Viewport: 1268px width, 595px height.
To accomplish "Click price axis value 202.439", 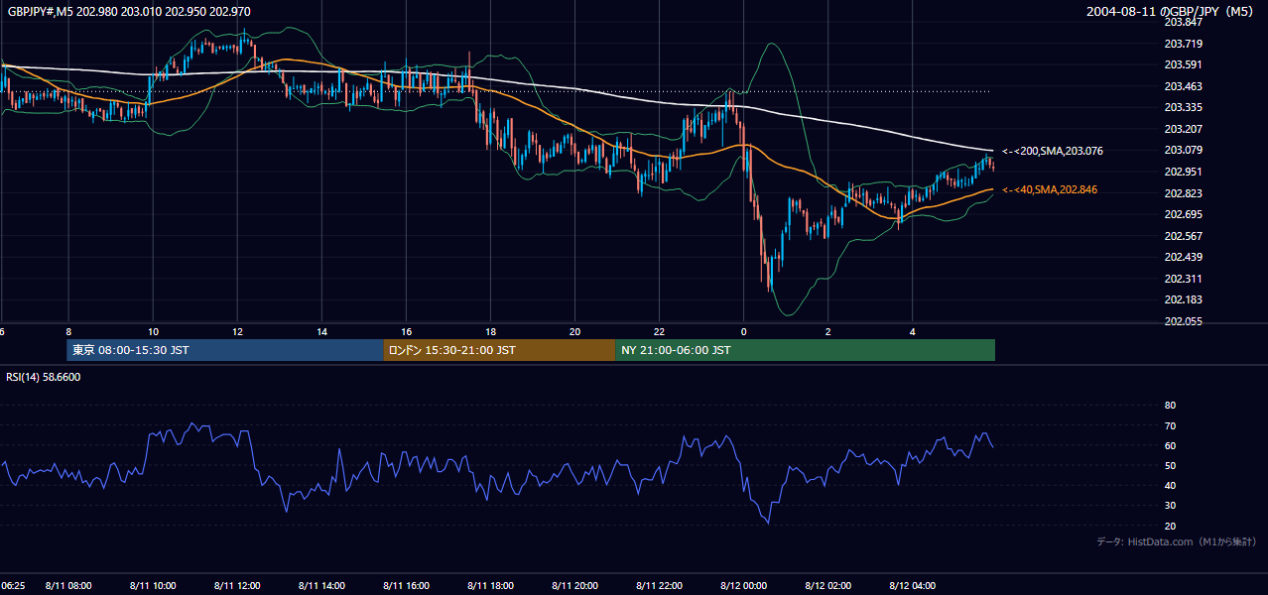I will pos(1183,257).
